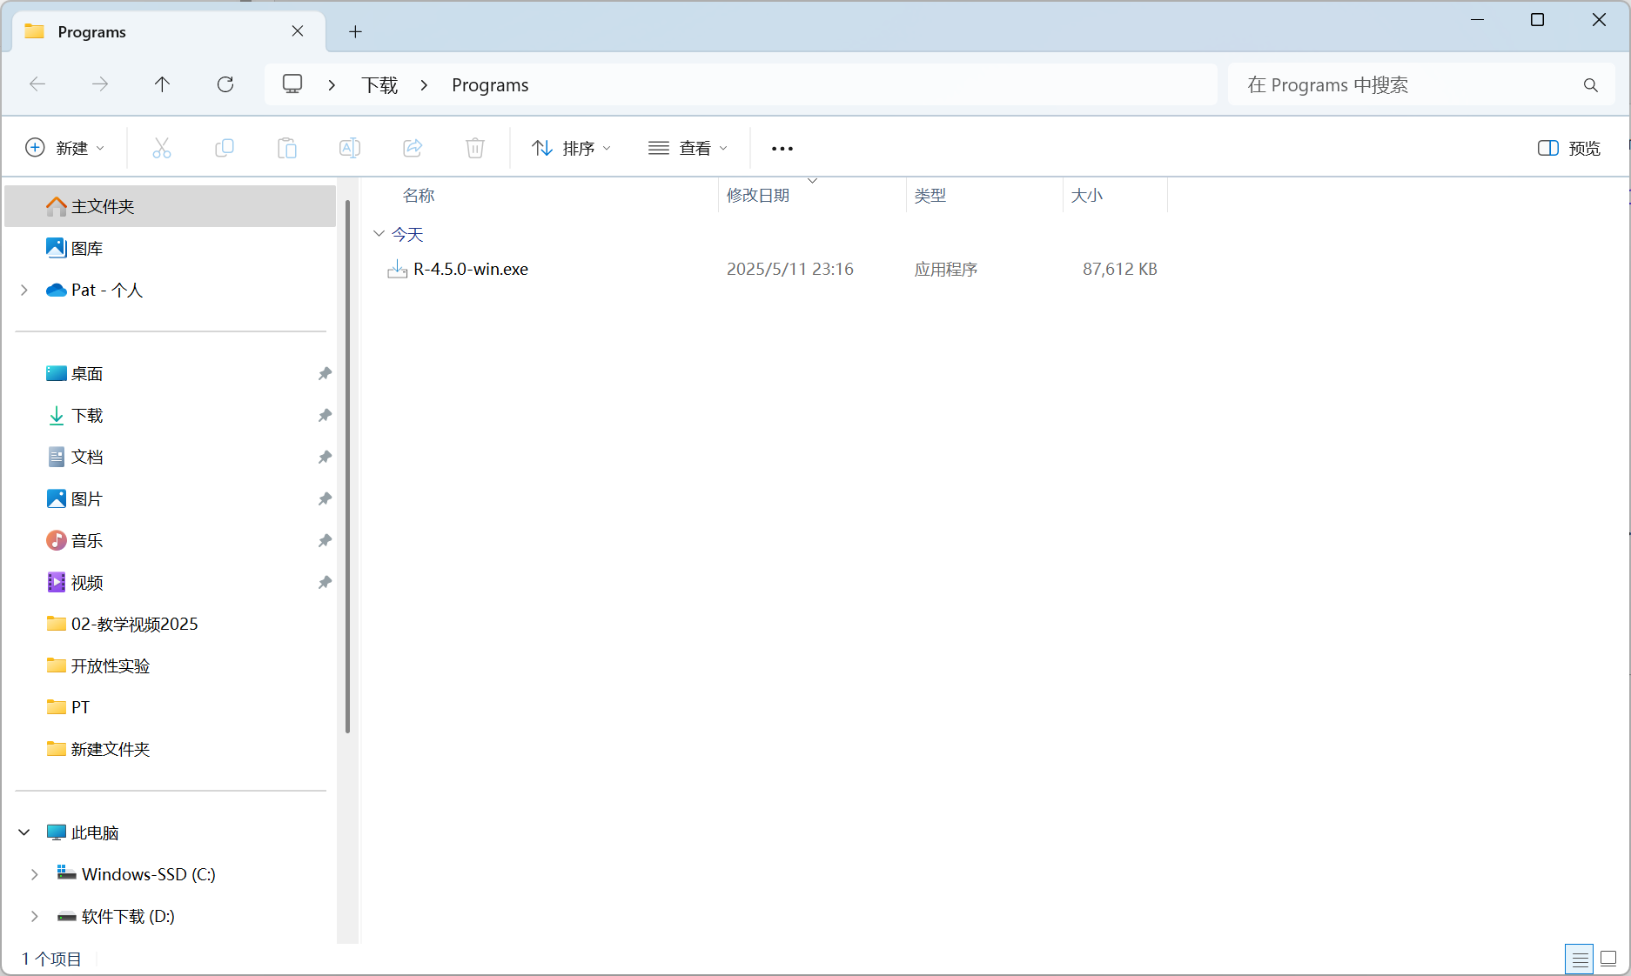The width and height of the screenshot is (1631, 976).
Task: Open the 新建 dropdown menu
Action: (65, 148)
